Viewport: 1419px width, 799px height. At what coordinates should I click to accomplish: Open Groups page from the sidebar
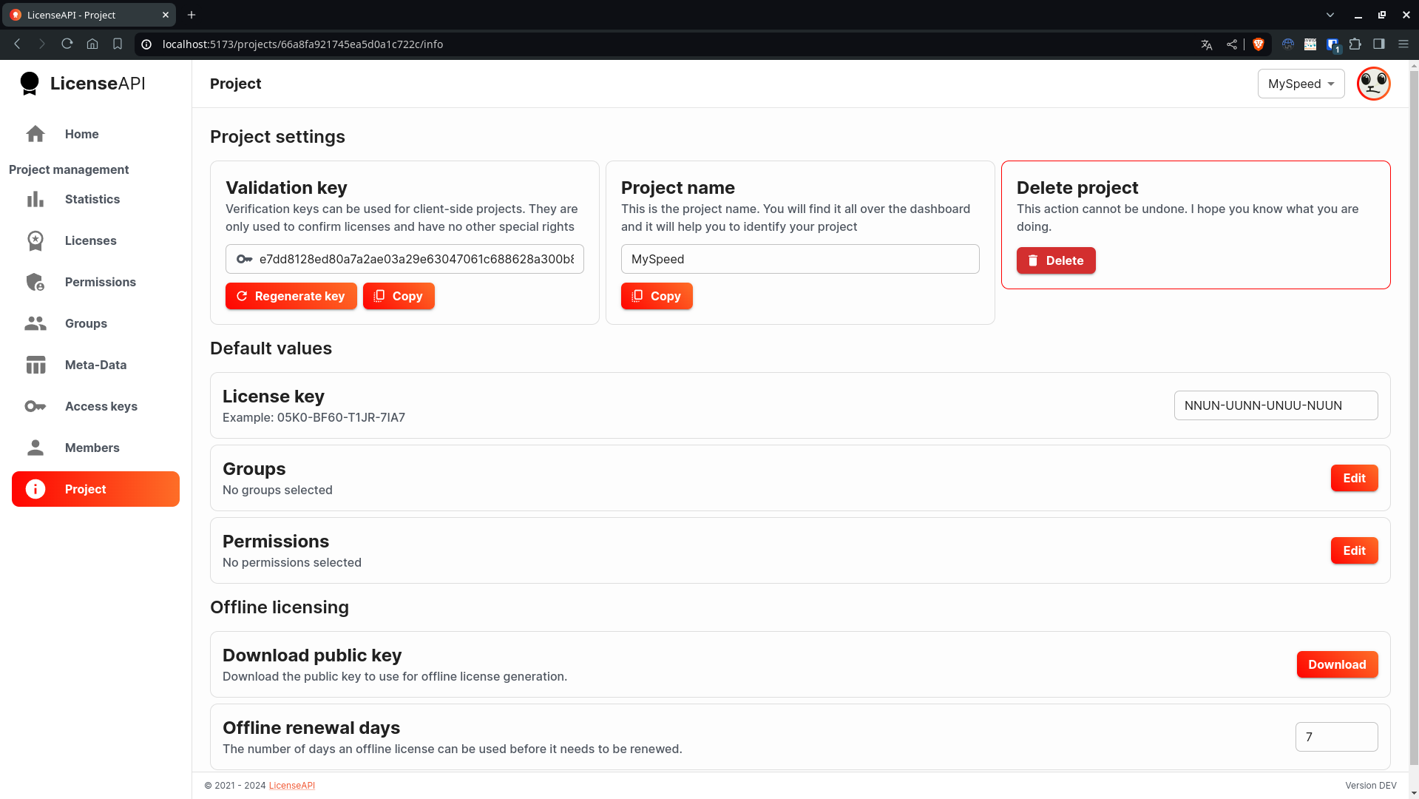point(95,323)
